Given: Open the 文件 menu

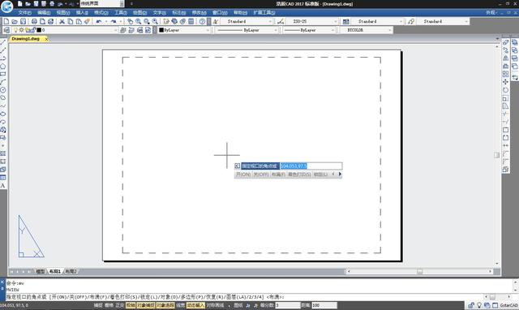Looking at the screenshot, I should point(25,13).
